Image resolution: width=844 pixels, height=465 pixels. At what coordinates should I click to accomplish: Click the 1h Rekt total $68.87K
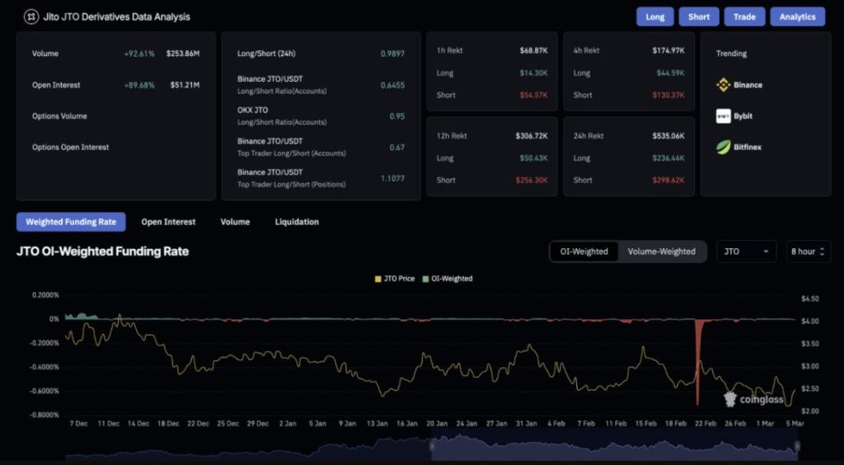tap(533, 50)
